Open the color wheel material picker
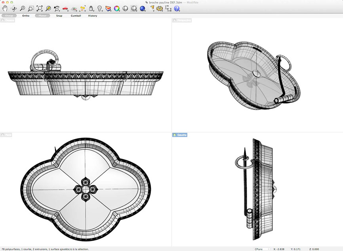 pos(117,8)
